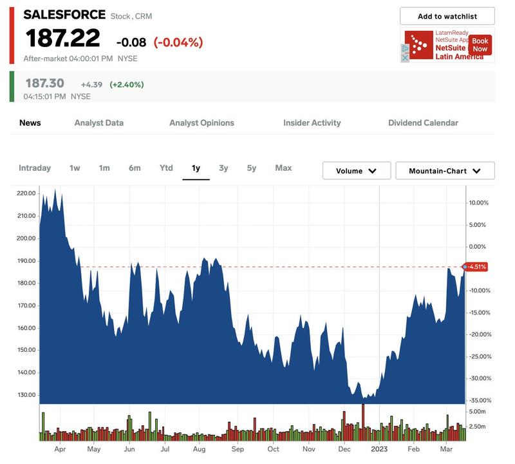This screenshot has width=515, height=464.
Task: Click the 187.30 regular price value
Action: pyautogui.click(x=44, y=83)
